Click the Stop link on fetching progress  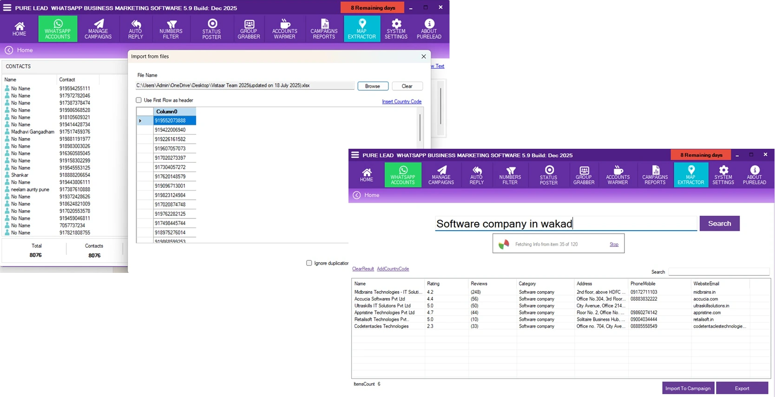(x=614, y=245)
